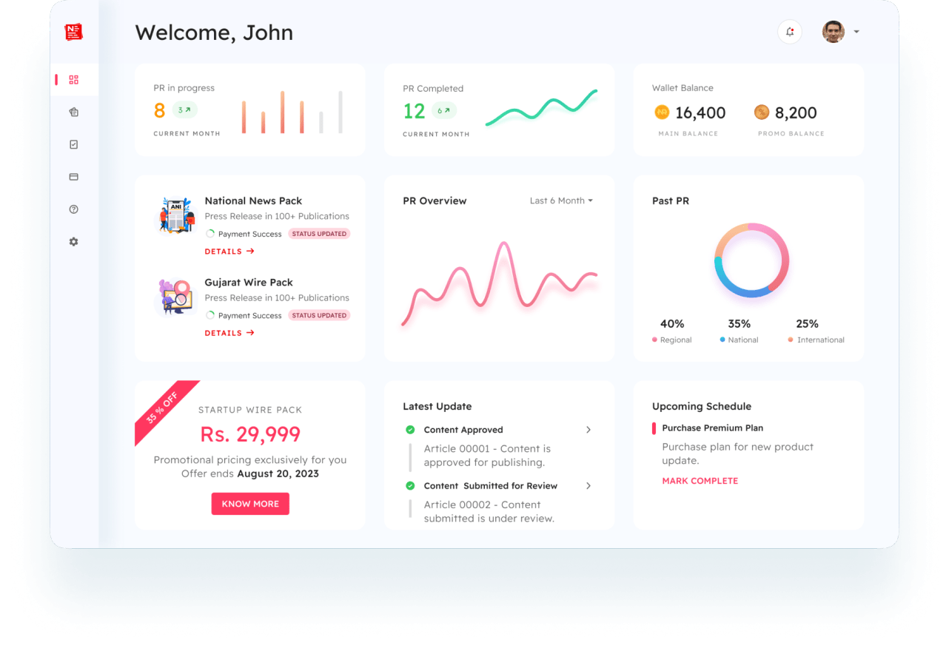Open the help question mark icon
This screenshot has height=648, width=949.
[x=73, y=209]
